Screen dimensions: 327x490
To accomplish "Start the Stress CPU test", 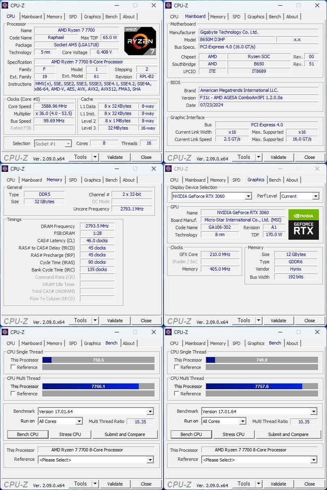I will point(70,434).
